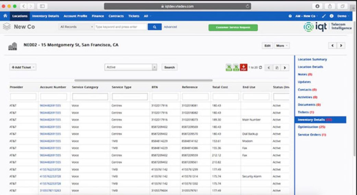Open the Finance tab

98,16
